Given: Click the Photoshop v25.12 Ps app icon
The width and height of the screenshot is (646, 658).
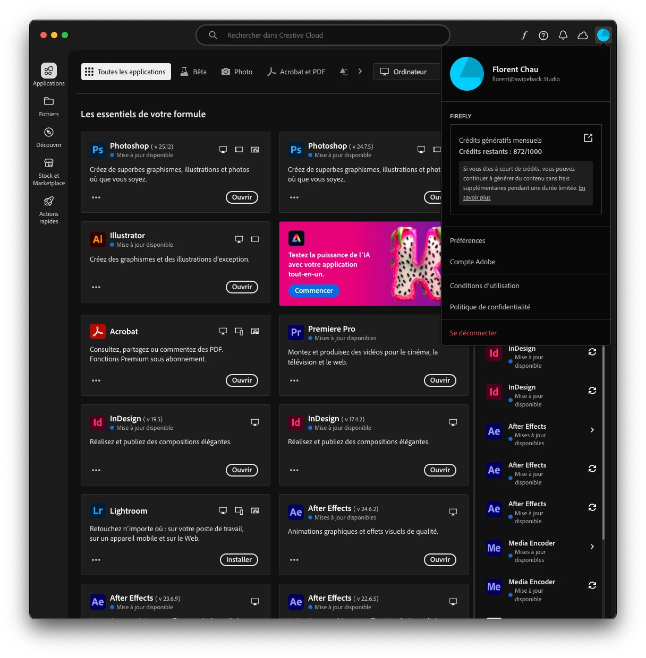Looking at the screenshot, I should coord(98,150).
